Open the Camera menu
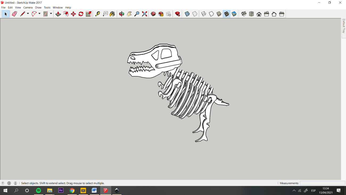The height and width of the screenshot is (195, 346). tap(28, 7)
